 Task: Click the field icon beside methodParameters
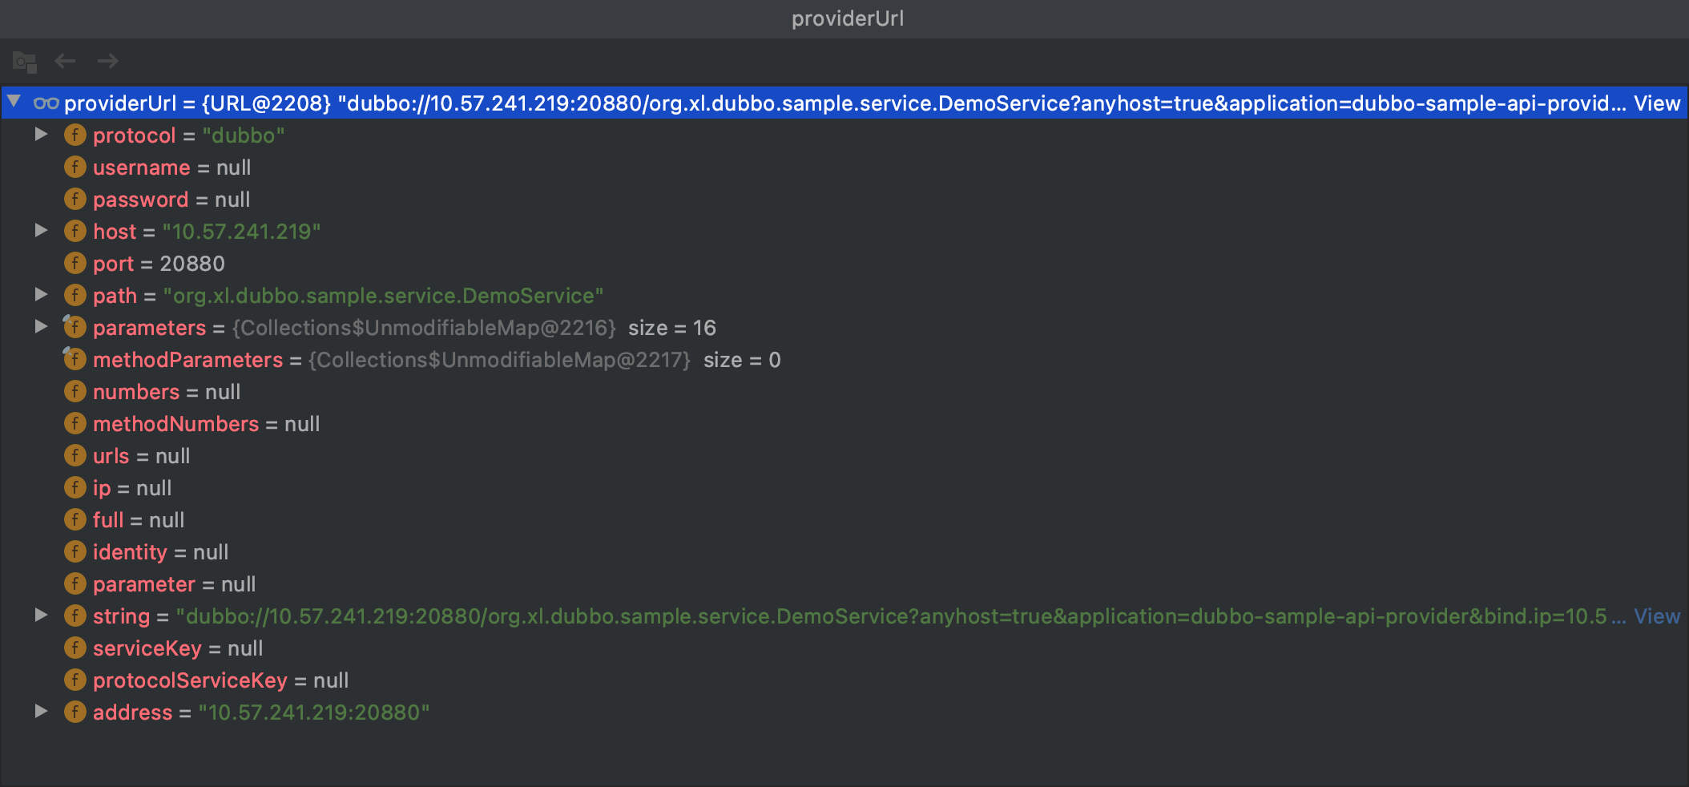pyautogui.click(x=75, y=359)
